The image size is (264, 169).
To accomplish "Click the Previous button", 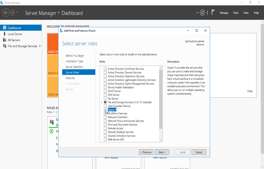I will [146, 152].
